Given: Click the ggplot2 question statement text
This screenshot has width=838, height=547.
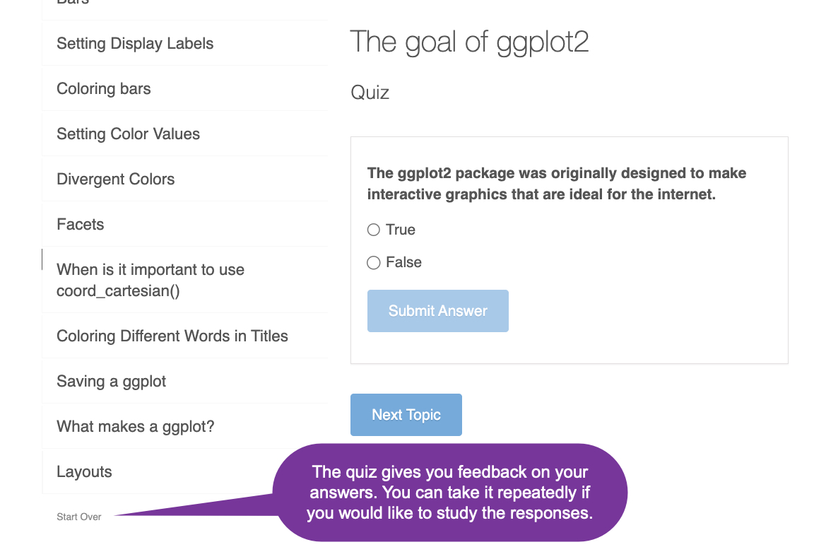Looking at the screenshot, I should [556, 183].
